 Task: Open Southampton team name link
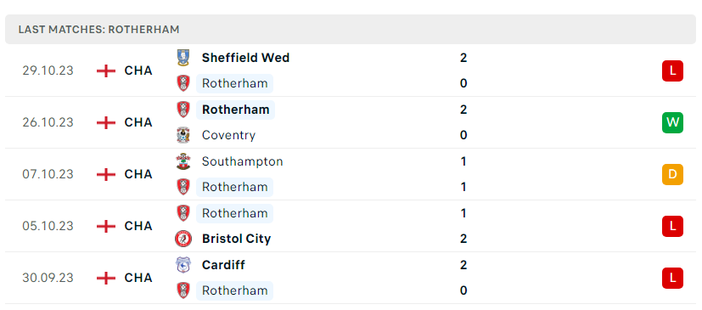click(x=242, y=161)
